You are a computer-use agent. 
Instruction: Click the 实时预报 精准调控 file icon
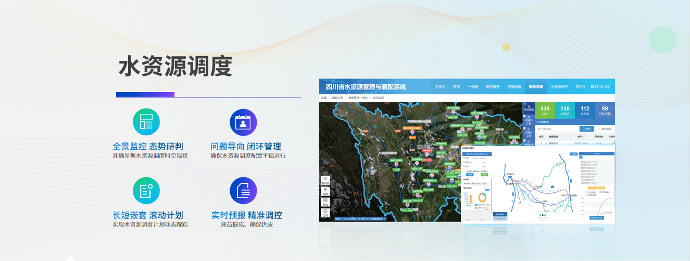pos(243,191)
